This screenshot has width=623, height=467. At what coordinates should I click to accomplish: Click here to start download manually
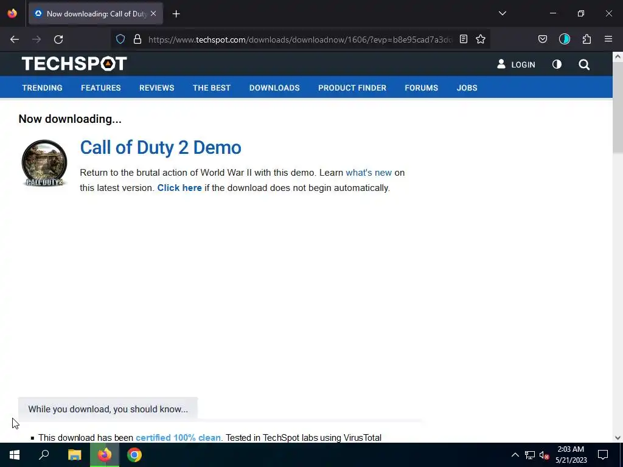[179, 188]
